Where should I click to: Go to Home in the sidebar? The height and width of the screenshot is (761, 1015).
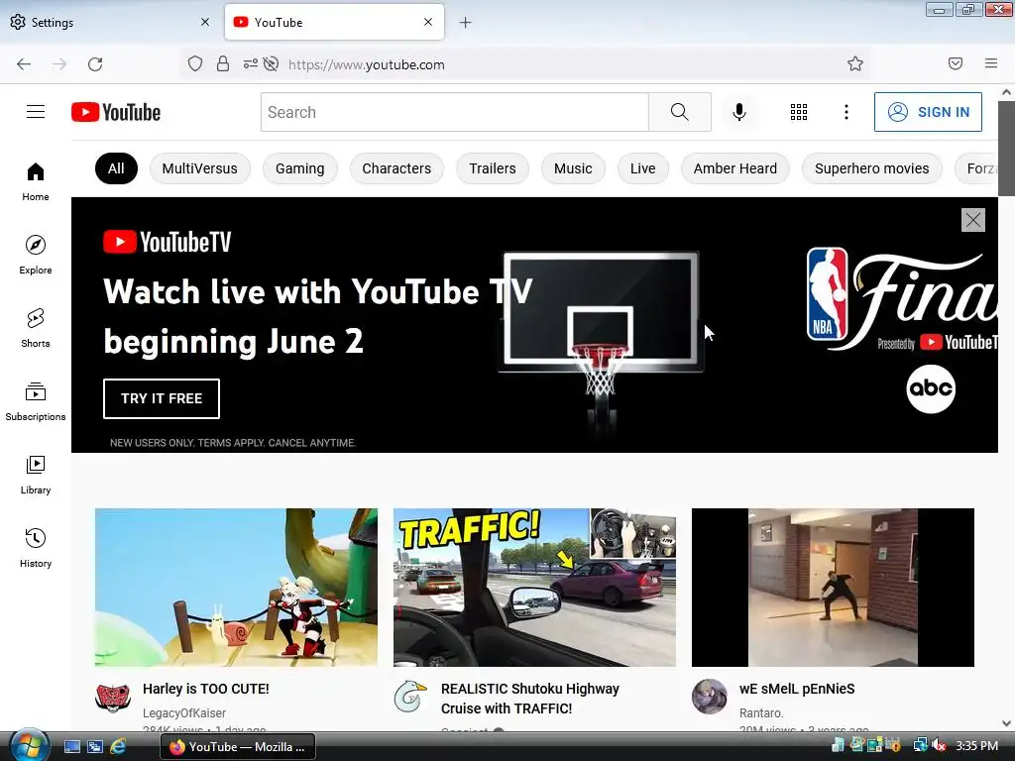click(x=36, y=182)
